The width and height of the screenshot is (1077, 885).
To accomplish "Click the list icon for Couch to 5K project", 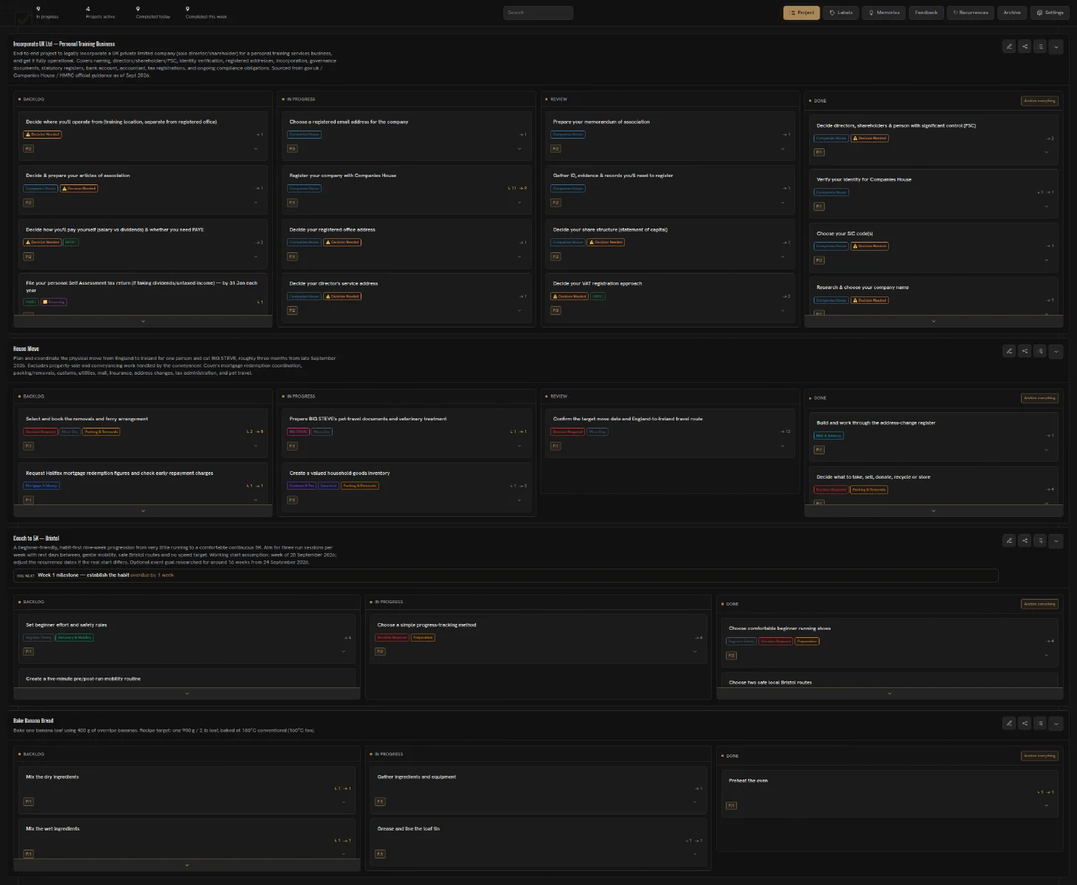I will coord(1040,541).
